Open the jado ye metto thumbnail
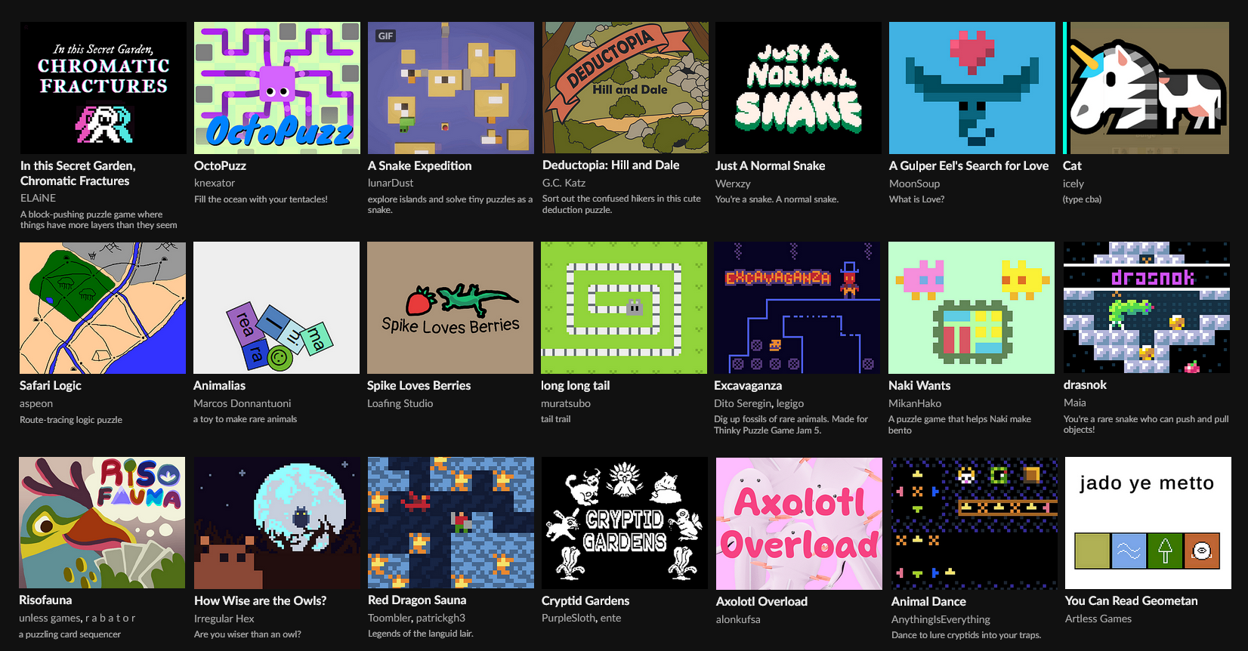1248x651 pixels. [x=1148, y=523]
